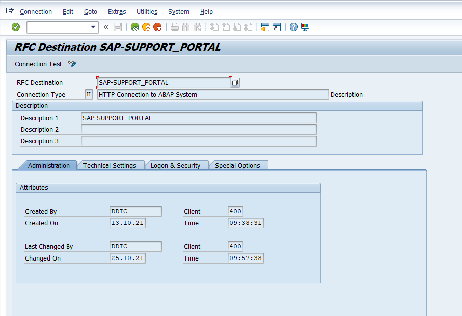Click into the Description 2 input field
This screenshot has height=316, width=462.
pyautogui.click(x=199, y=130)
